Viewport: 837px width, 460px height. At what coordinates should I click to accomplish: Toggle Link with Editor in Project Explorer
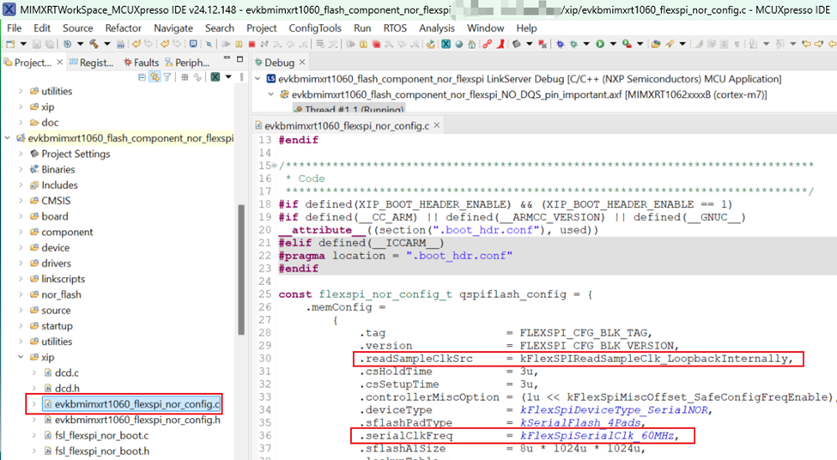click(155, 77)
